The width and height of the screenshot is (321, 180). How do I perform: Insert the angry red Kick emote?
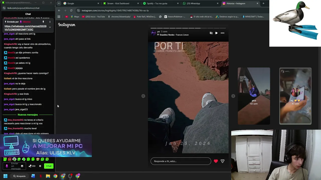pos(10,159)
